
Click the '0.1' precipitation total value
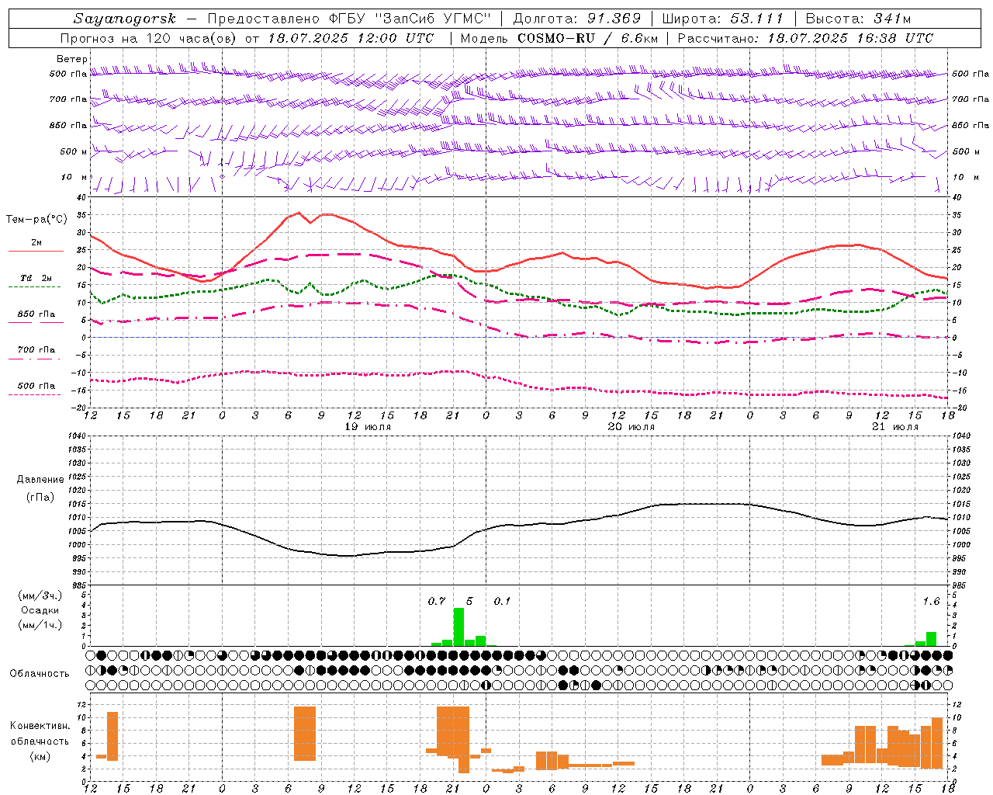pyautogui.click(x=502, y=602)
